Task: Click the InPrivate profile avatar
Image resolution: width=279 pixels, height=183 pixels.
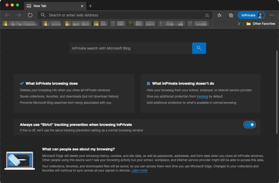Action: pyautogui.click(x=261, y=15)
